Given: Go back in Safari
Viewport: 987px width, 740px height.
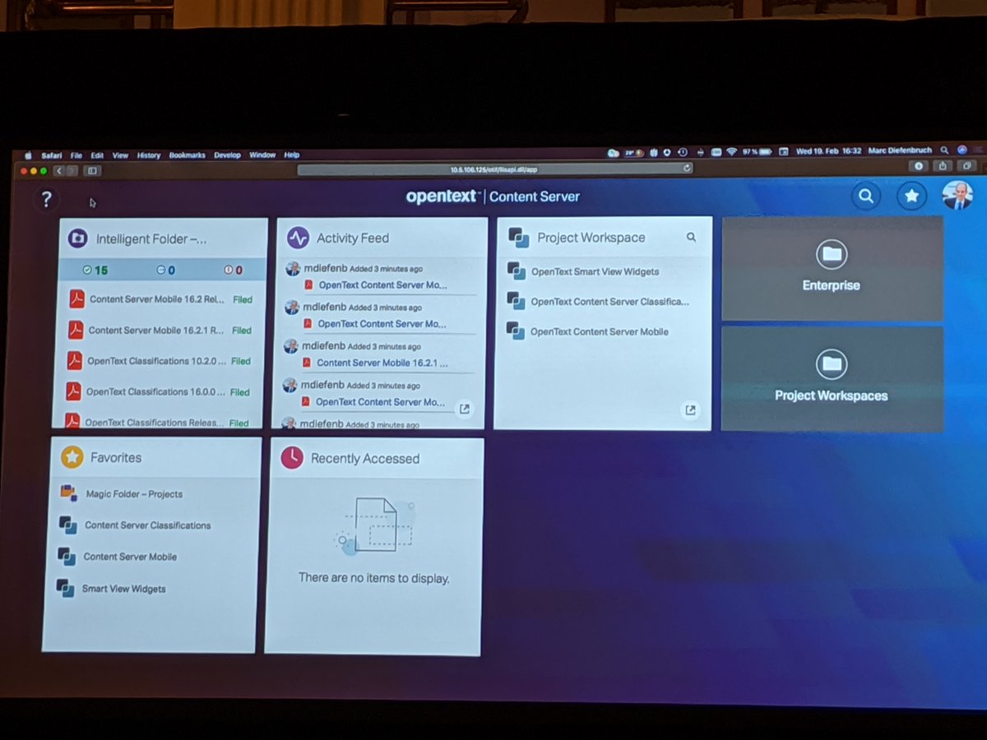Looking at the screenshot, I should [59, 171].
